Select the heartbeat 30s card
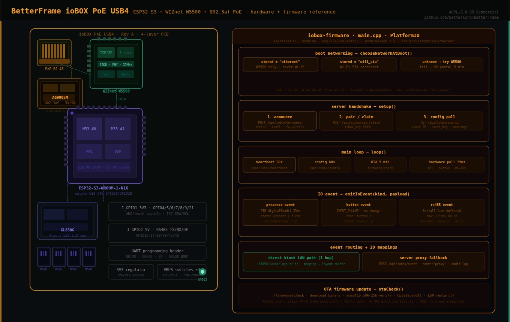The width and height of the screenshot is (510, 322). click(269, 165)
